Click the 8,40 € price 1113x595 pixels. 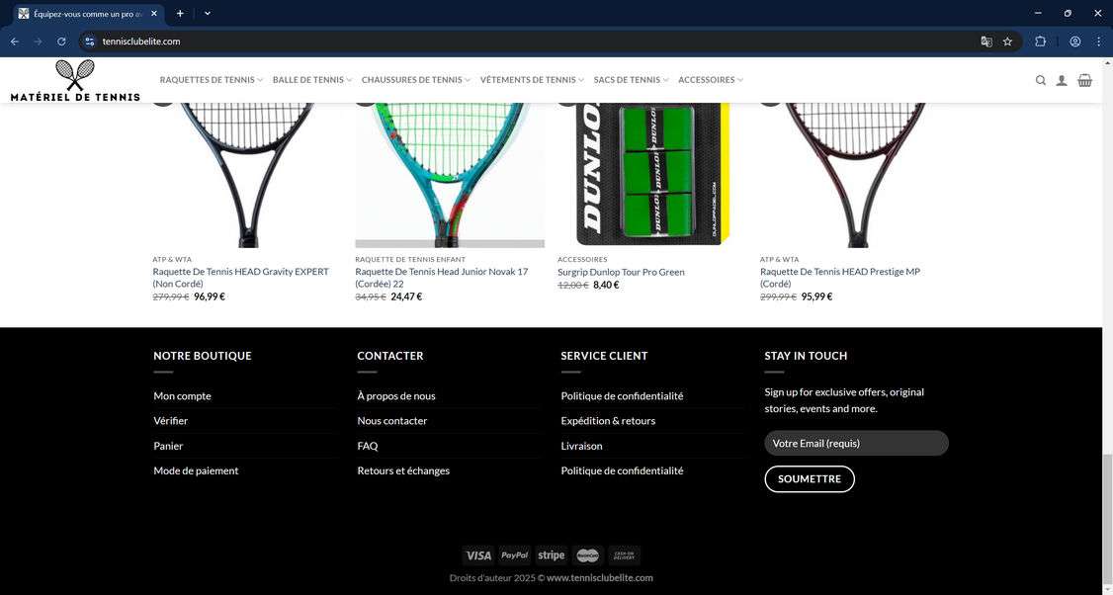pos(606,285)
